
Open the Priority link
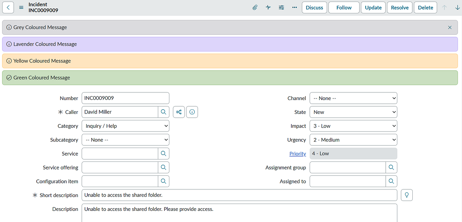[x=297, y=153]
